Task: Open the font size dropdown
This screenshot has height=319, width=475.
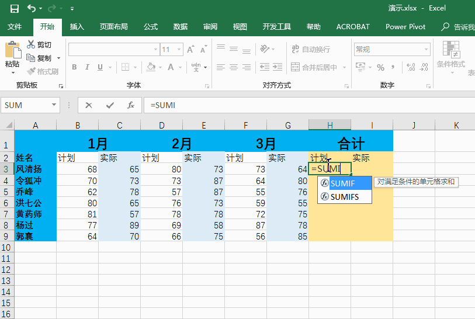Action: [x=179, y=50]
